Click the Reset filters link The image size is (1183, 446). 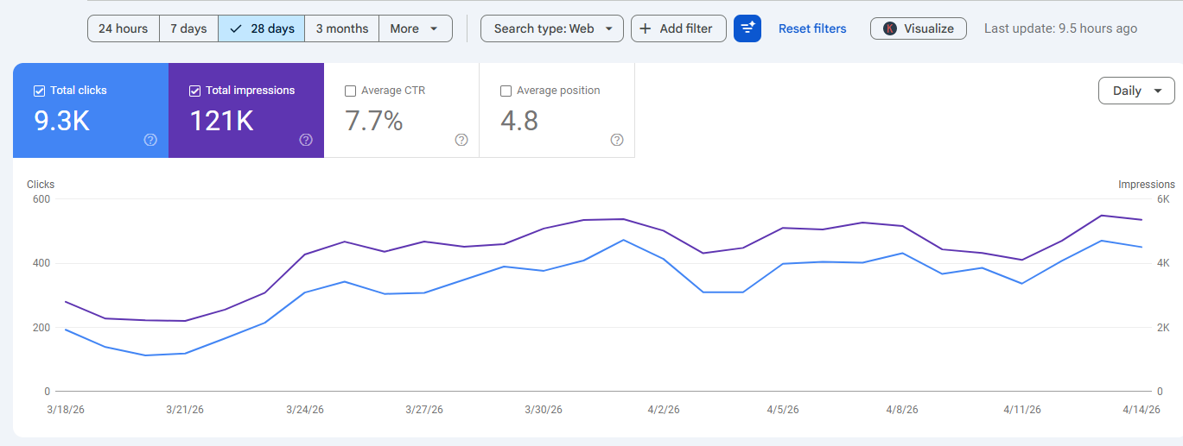pos(812,28)
